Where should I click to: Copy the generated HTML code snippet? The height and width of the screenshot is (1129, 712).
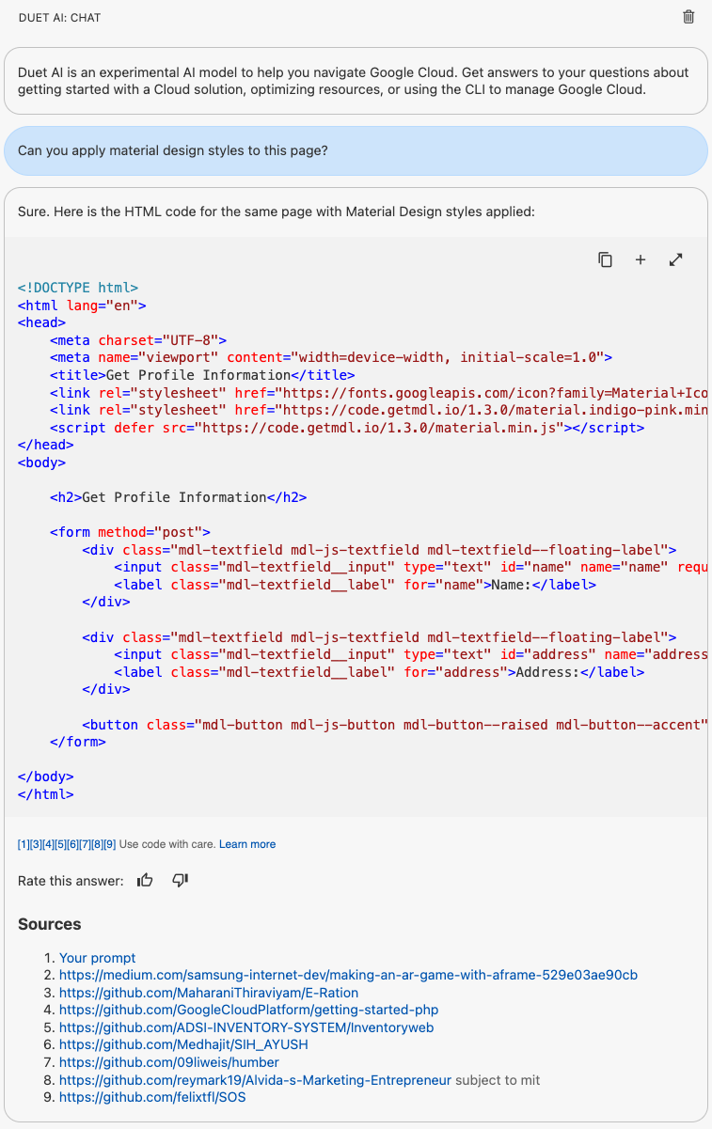pyautogui.click(x=605, y=259)
